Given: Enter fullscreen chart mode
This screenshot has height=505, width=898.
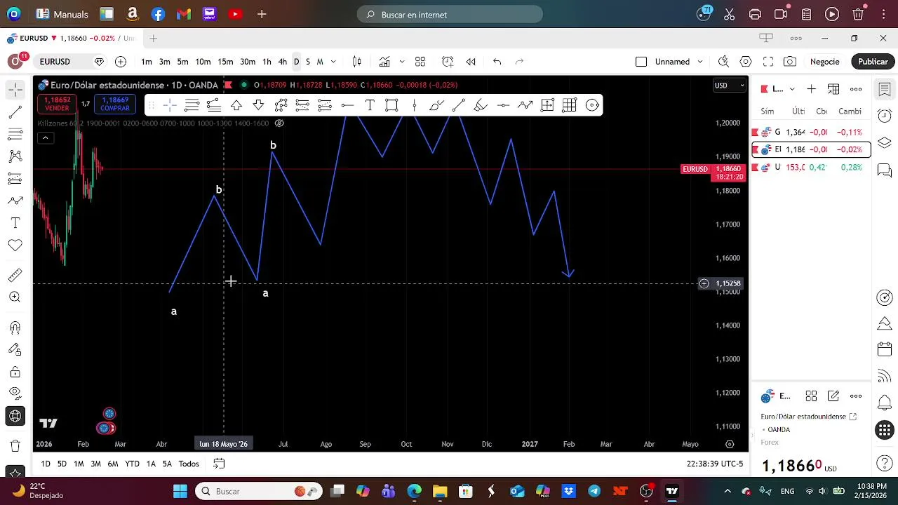Looking at the screenshot, I should coord(768,62).
